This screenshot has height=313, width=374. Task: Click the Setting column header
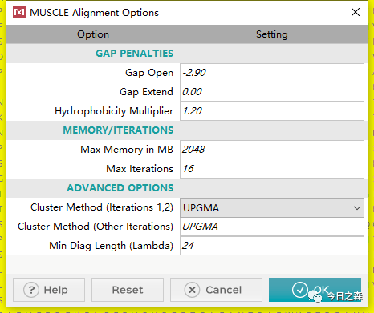pyautogui.click(x=272, y=34)
